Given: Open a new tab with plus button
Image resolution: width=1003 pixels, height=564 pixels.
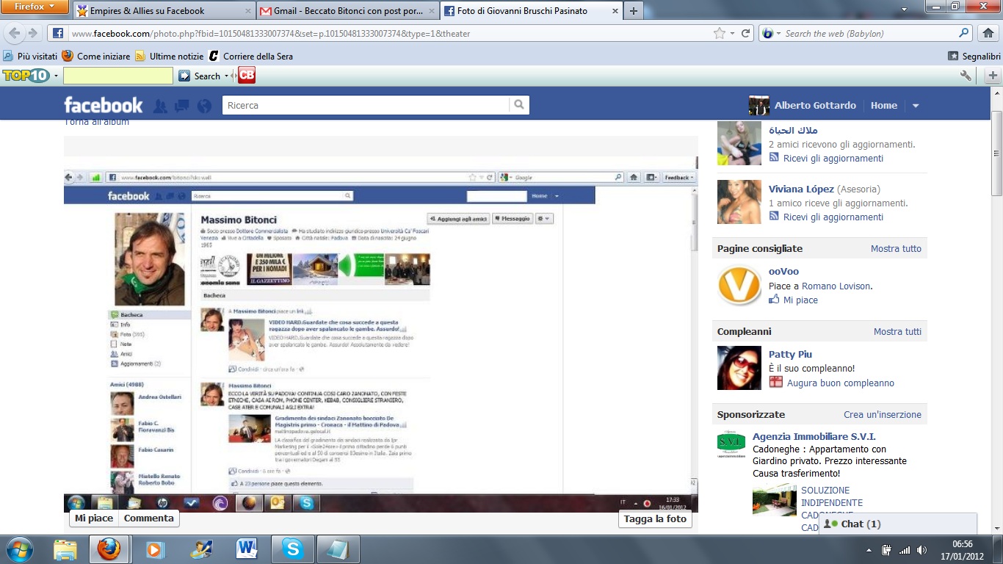Looking at the screenshot, I should [x=633, y=11].
